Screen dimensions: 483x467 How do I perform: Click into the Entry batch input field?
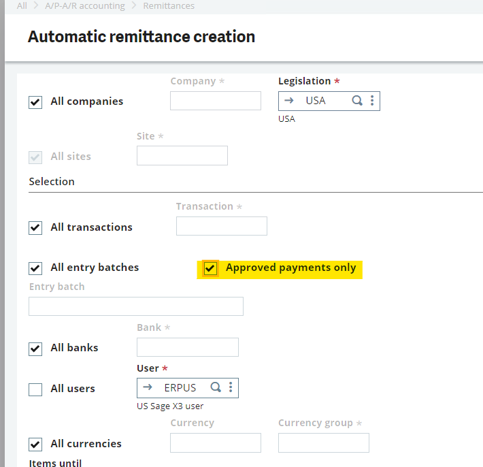(135, 306)
